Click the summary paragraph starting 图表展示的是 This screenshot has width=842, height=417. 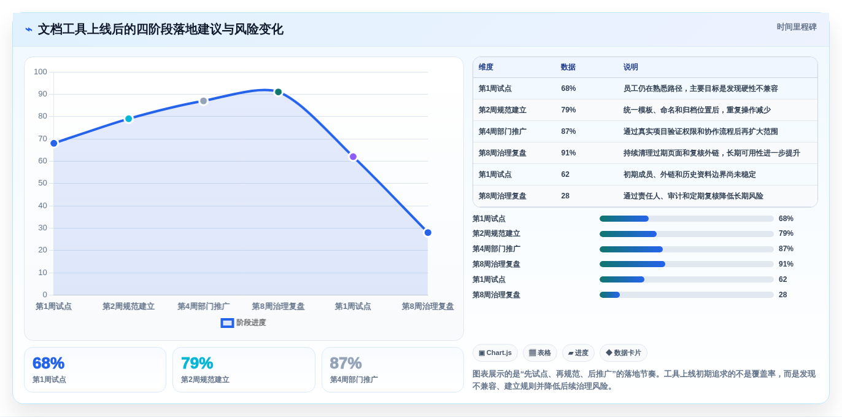click(644, 380)
